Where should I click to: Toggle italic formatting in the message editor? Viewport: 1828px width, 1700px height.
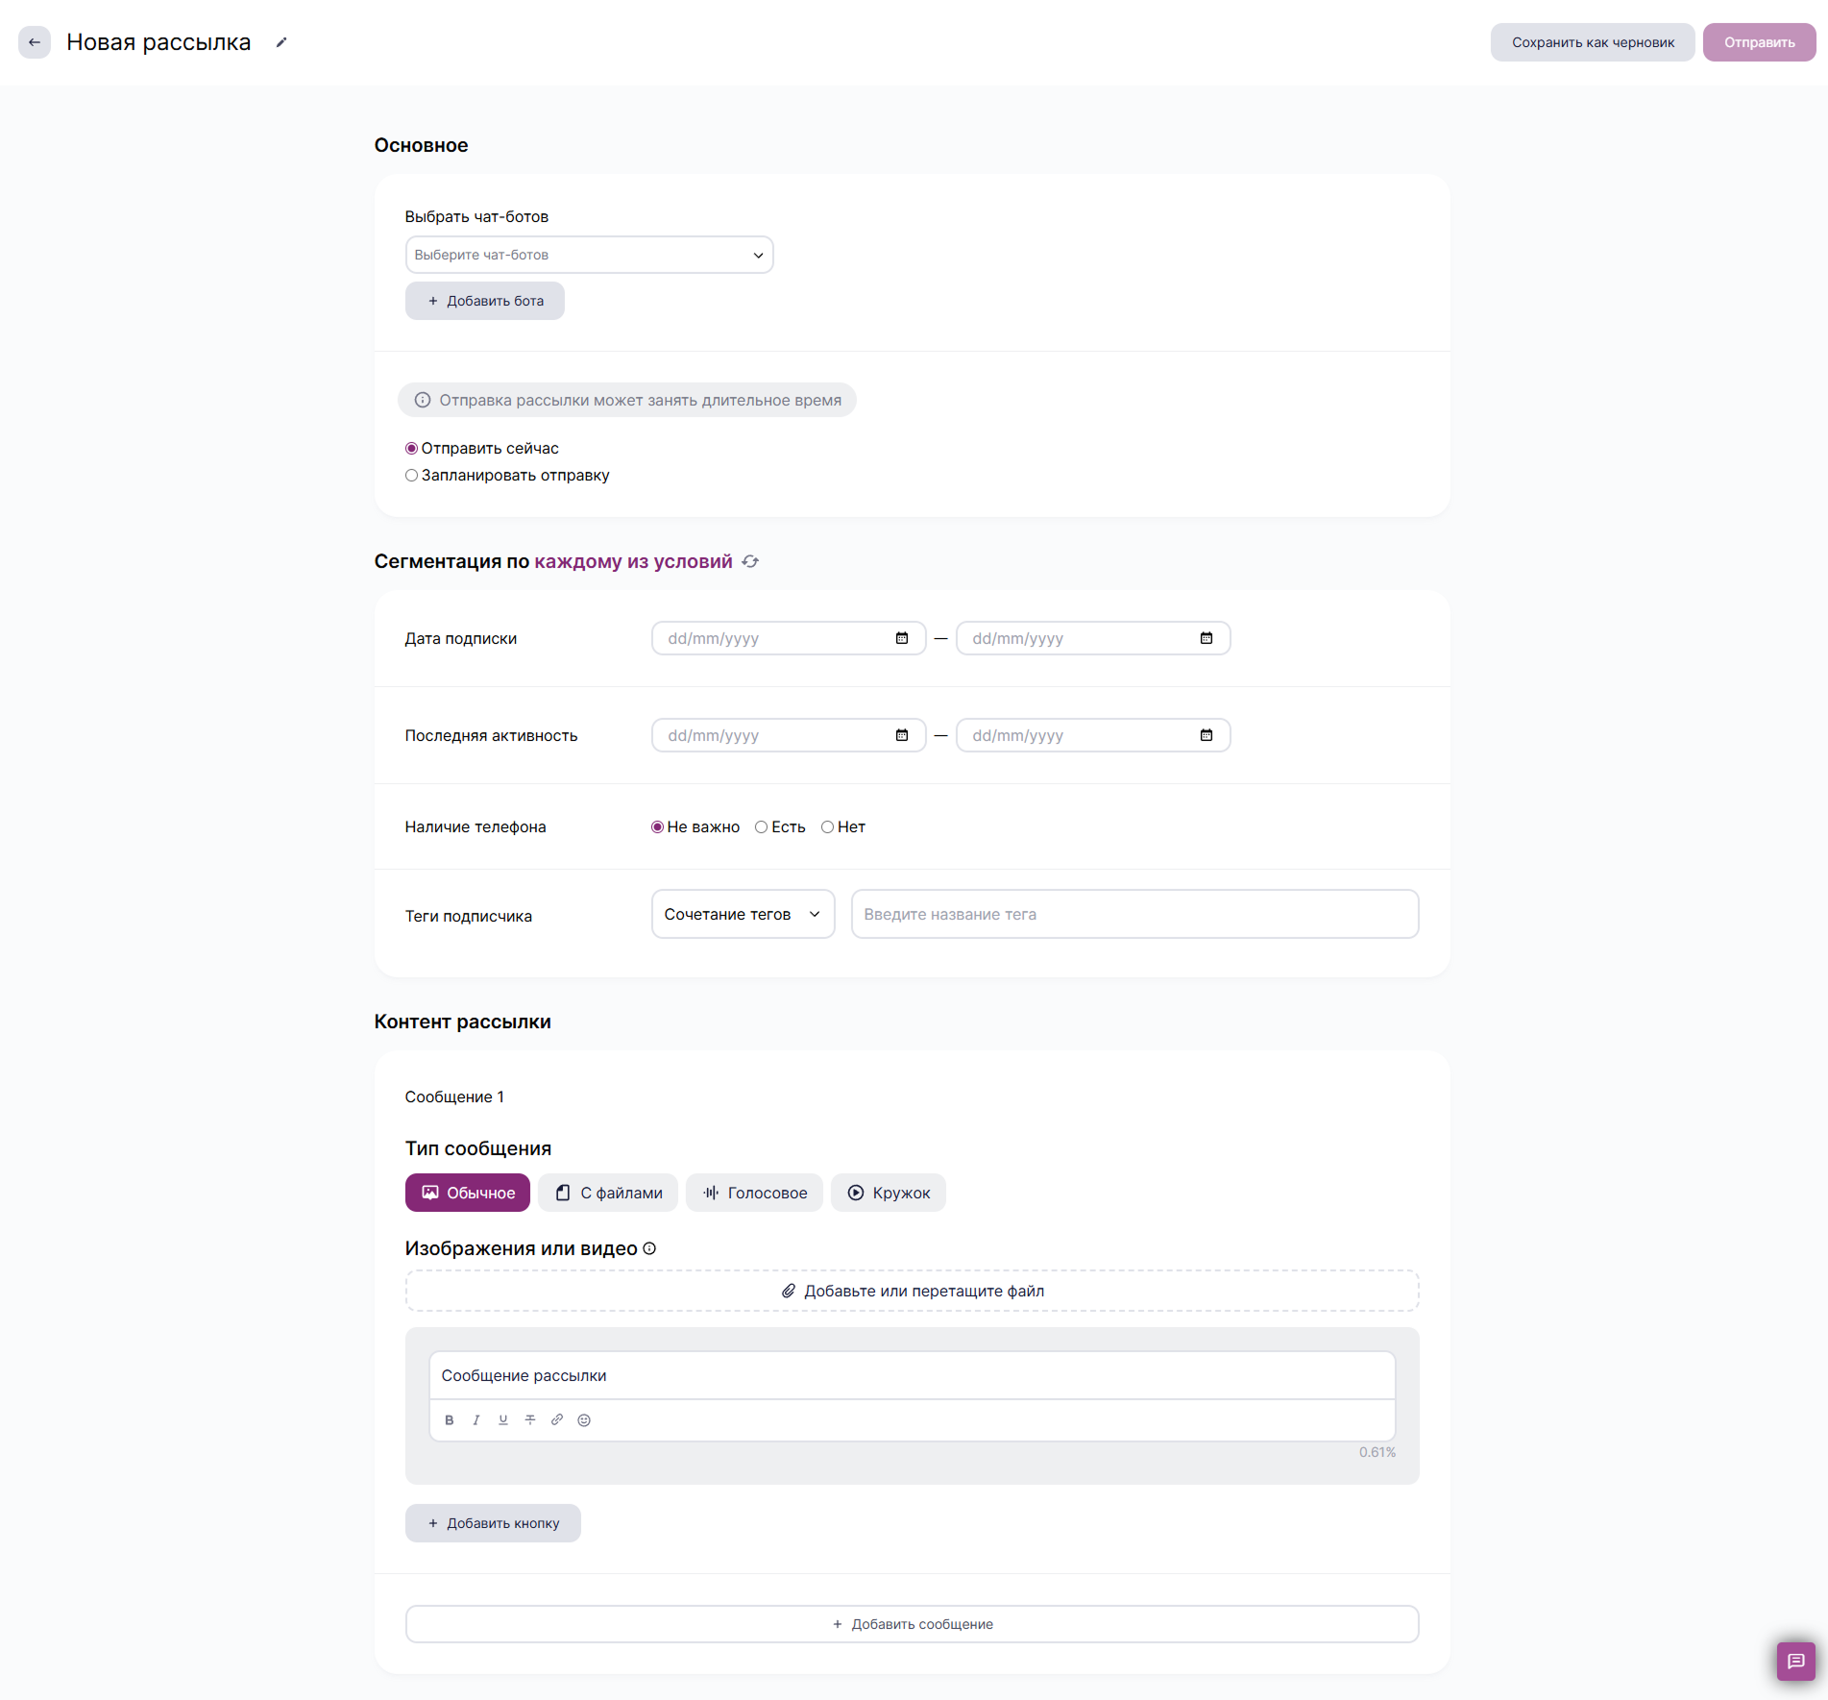[475, 1419]
